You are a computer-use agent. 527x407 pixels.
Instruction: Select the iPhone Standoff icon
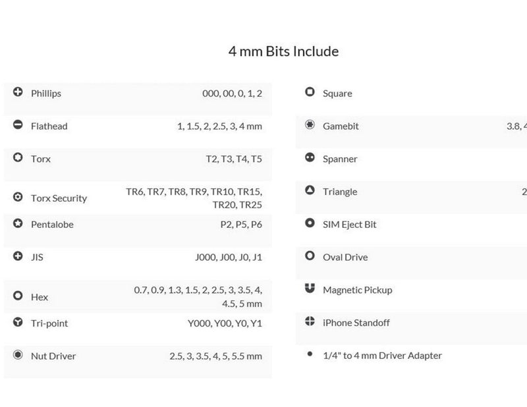(x=310, y=321)
